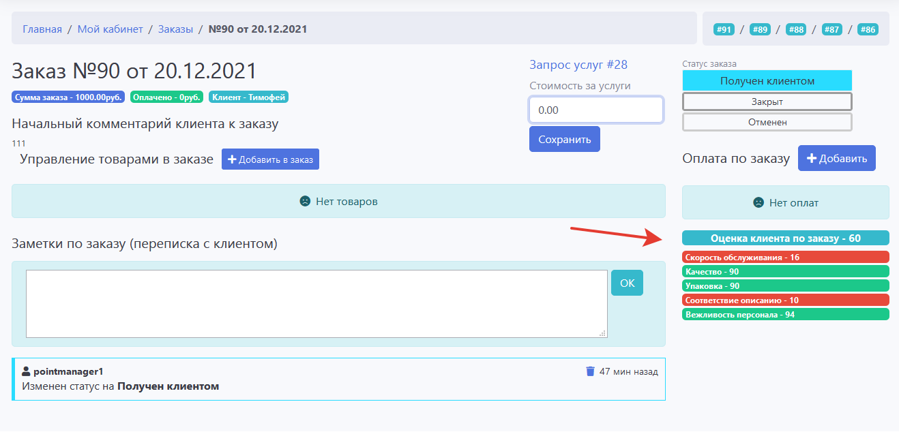Screen dimensions: 899x434
Task: Set order status to Отменен
Action: point(767,122)
